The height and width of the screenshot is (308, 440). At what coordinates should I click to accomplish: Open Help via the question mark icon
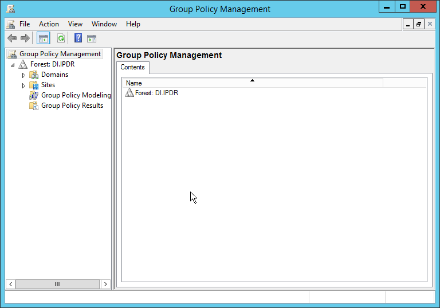[x=78, y=38]
